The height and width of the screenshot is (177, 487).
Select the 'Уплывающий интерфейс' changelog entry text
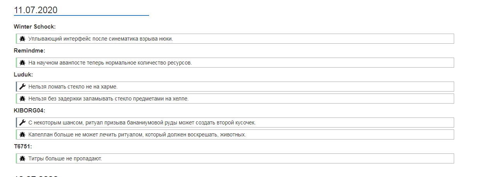[x=101, y=39]
